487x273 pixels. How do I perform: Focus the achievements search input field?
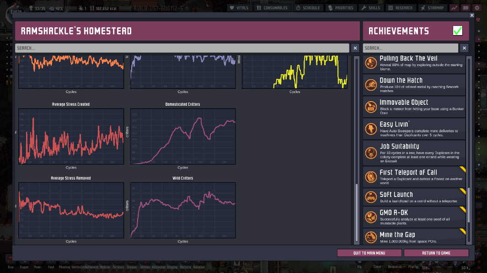[410, 48]
